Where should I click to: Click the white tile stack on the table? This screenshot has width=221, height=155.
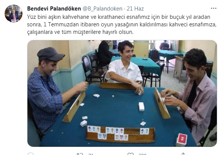141,106
